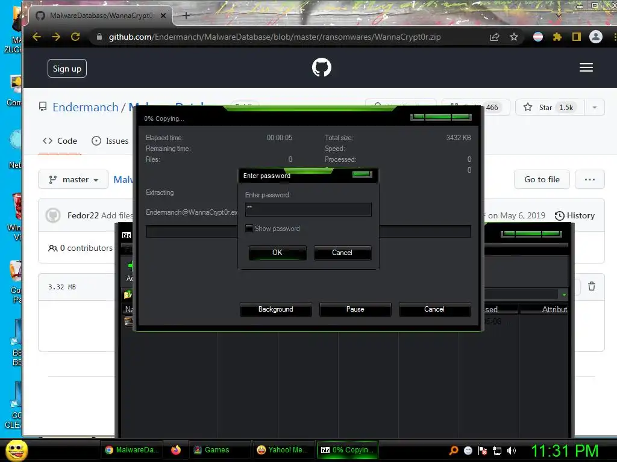Screen dimensions: 617x462
Task: Open a new browser tab
Action: 186,16
